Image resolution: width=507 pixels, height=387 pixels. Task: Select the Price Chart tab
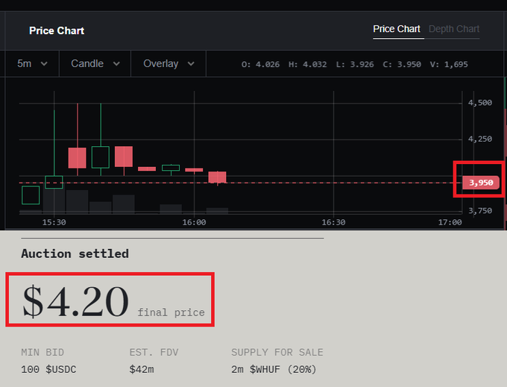[x=397, y=29]
